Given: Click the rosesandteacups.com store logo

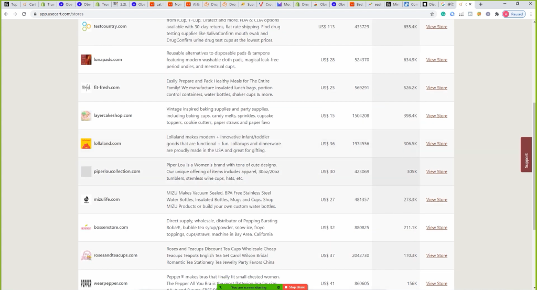Looking at the screenshot, I should [86, 256].
